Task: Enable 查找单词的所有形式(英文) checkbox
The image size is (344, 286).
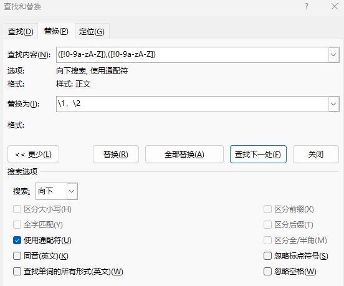Action: point(17,272)
